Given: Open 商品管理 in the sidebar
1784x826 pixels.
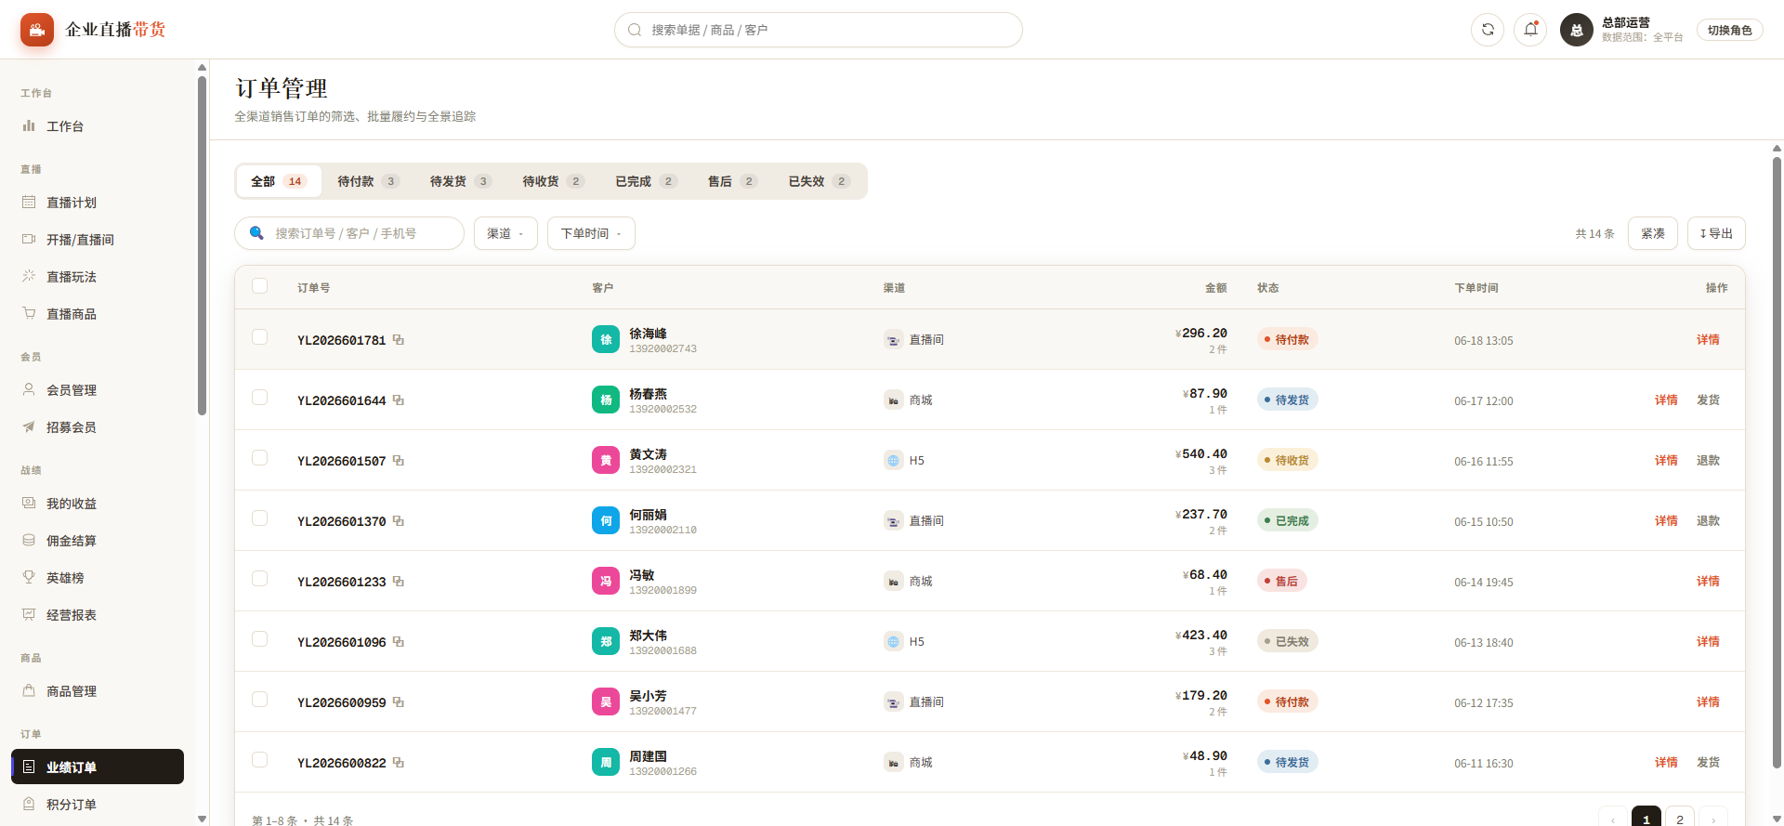Looking at the screenshot, I should [x=98, y=691].
